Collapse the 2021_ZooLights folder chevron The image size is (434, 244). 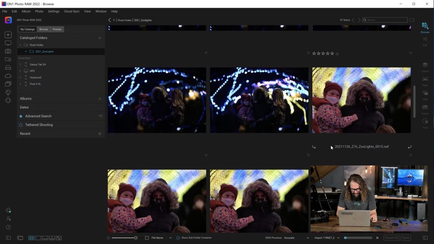[x=26, y=52]
